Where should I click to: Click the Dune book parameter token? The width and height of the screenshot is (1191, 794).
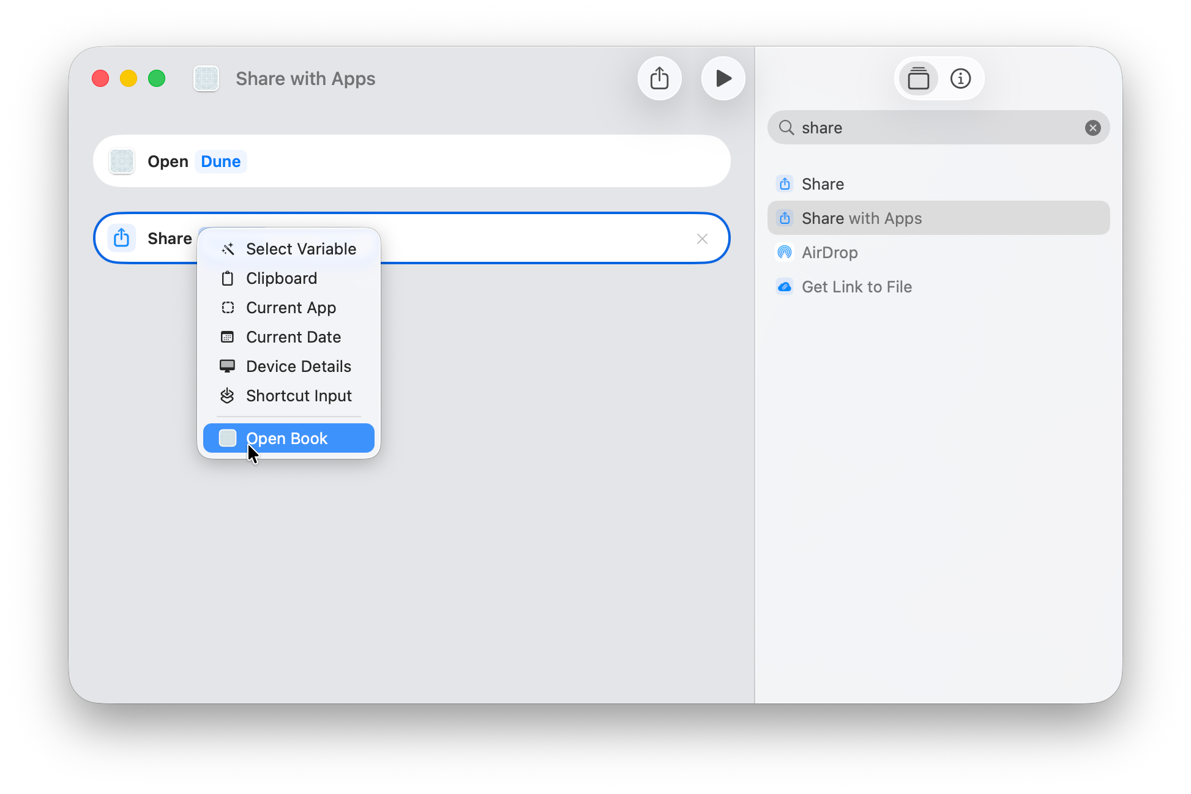[220, 161]
